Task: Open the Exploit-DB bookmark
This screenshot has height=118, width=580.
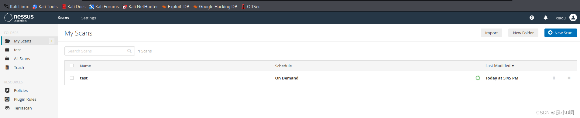Action: tap(176, 6)
